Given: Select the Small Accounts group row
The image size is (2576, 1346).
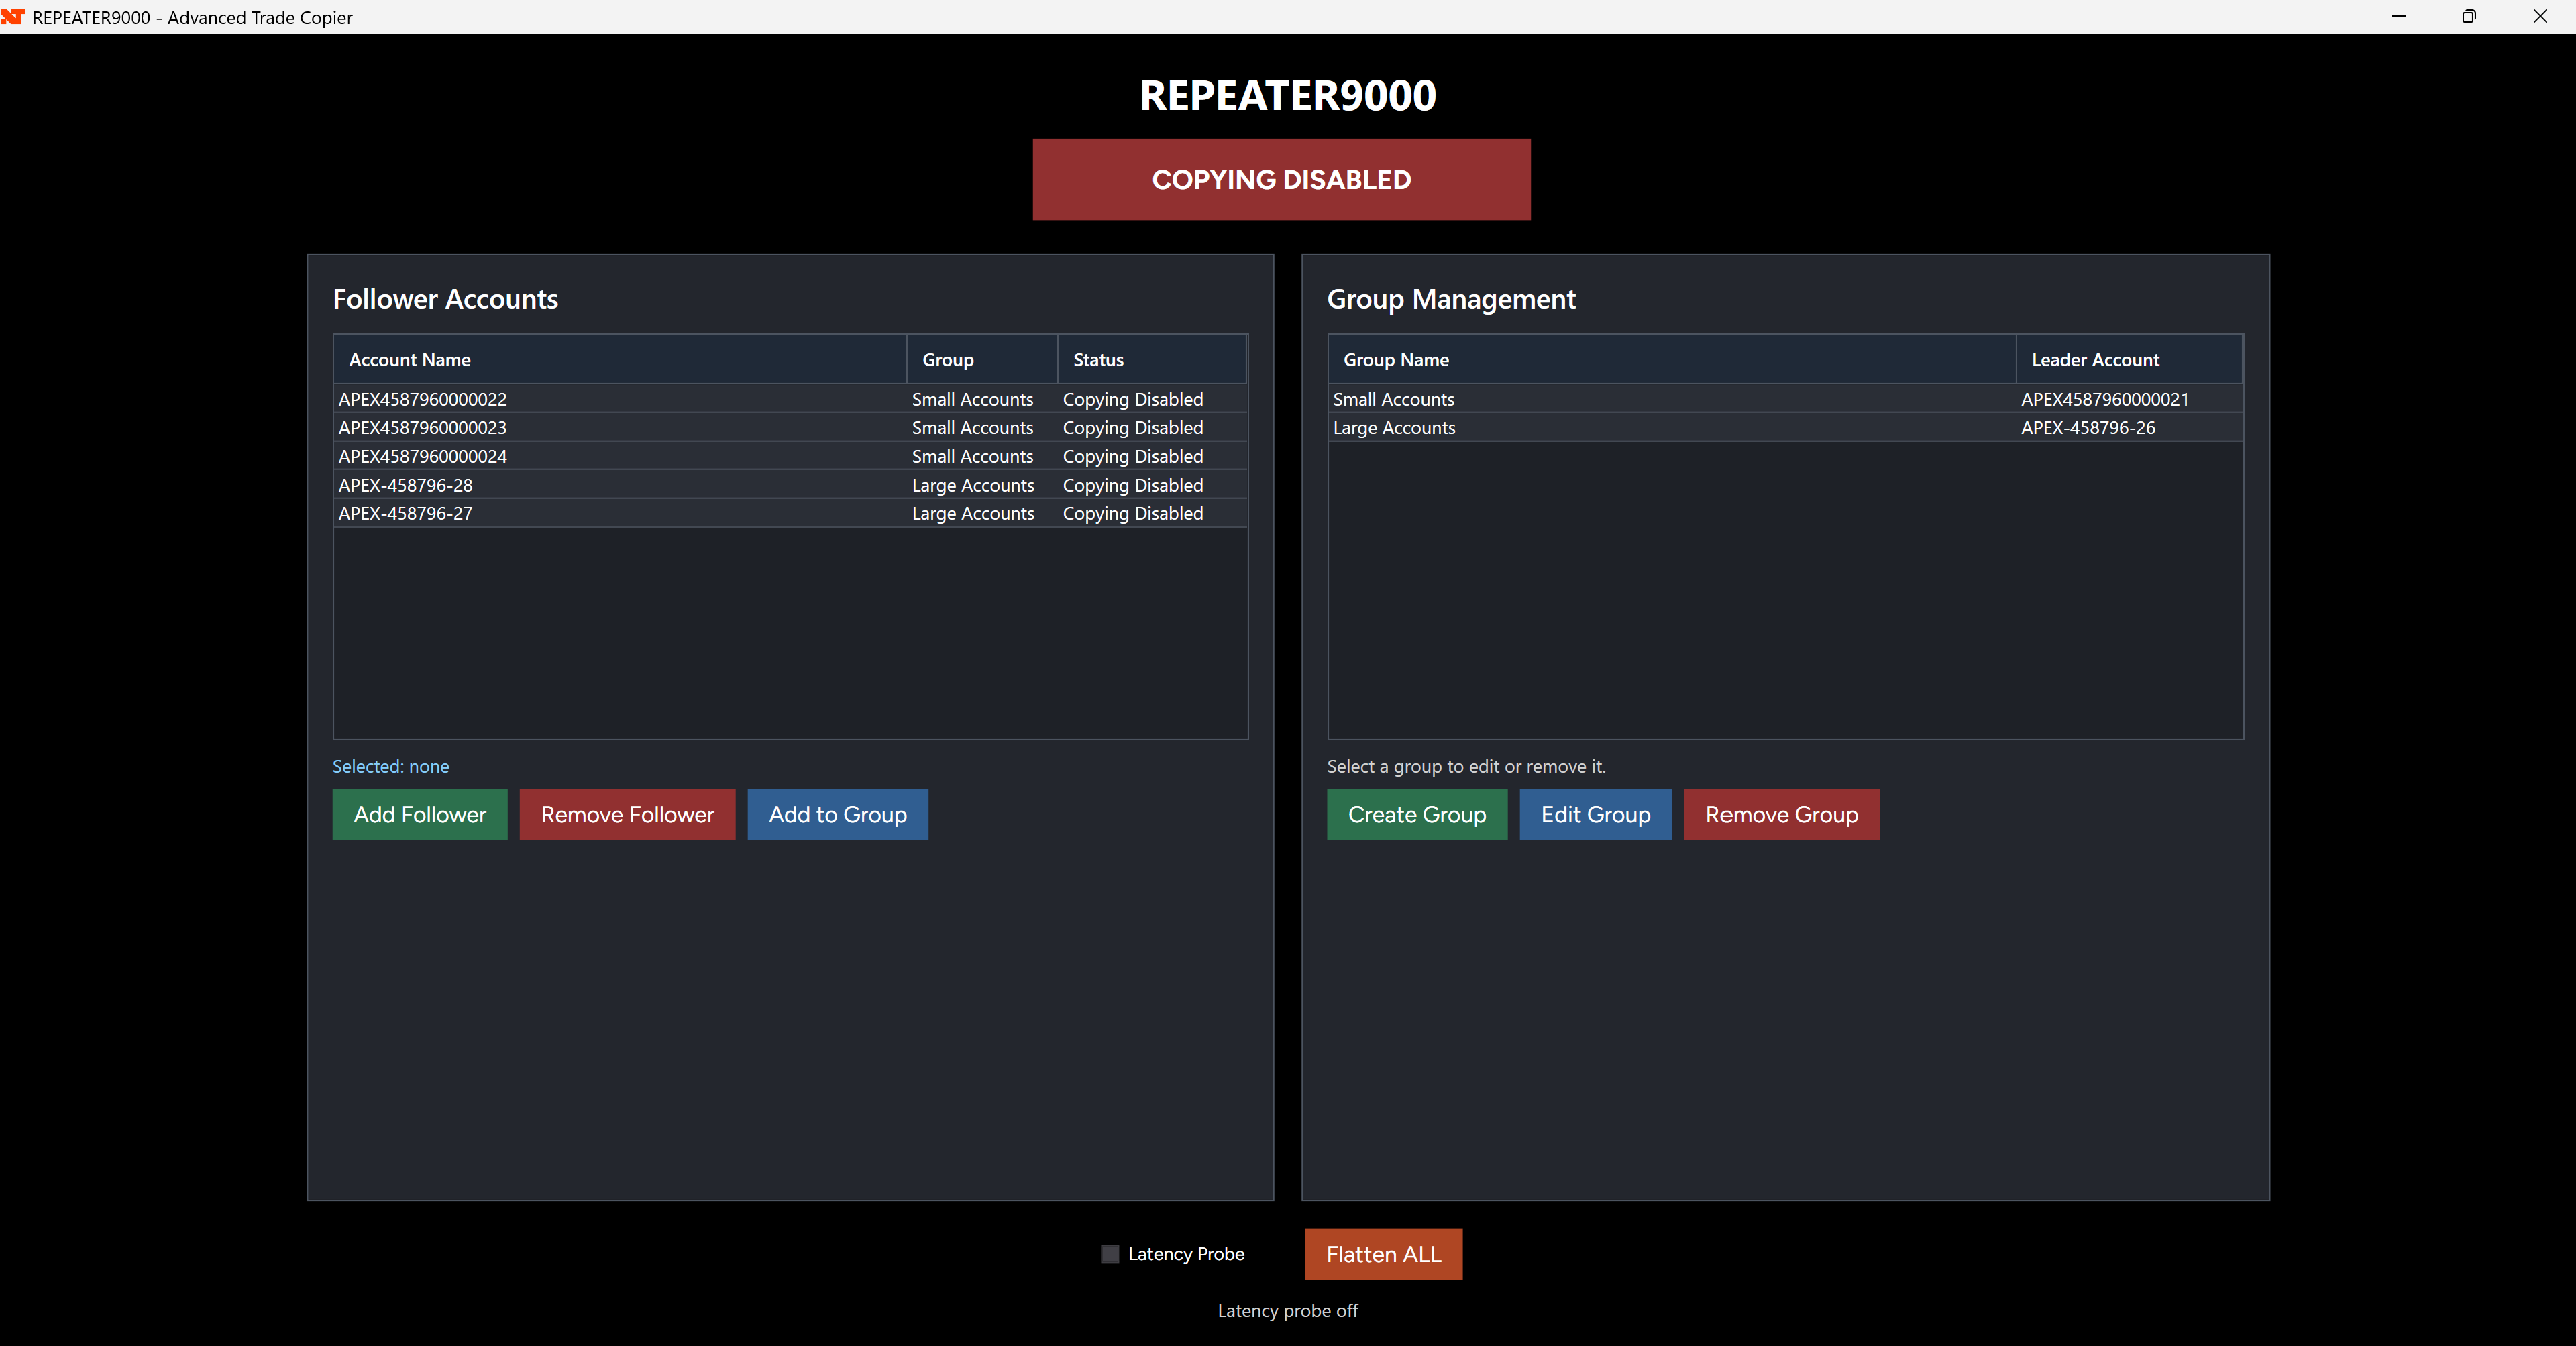Looking at the screenshot, I should [x=1785, y=399].
